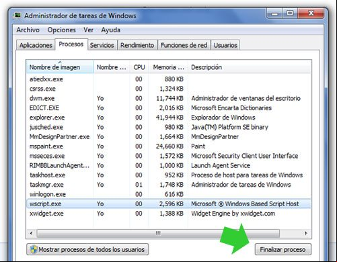Select the EDICT.EXE process
337x262 pixels.
tap(169, 108)
